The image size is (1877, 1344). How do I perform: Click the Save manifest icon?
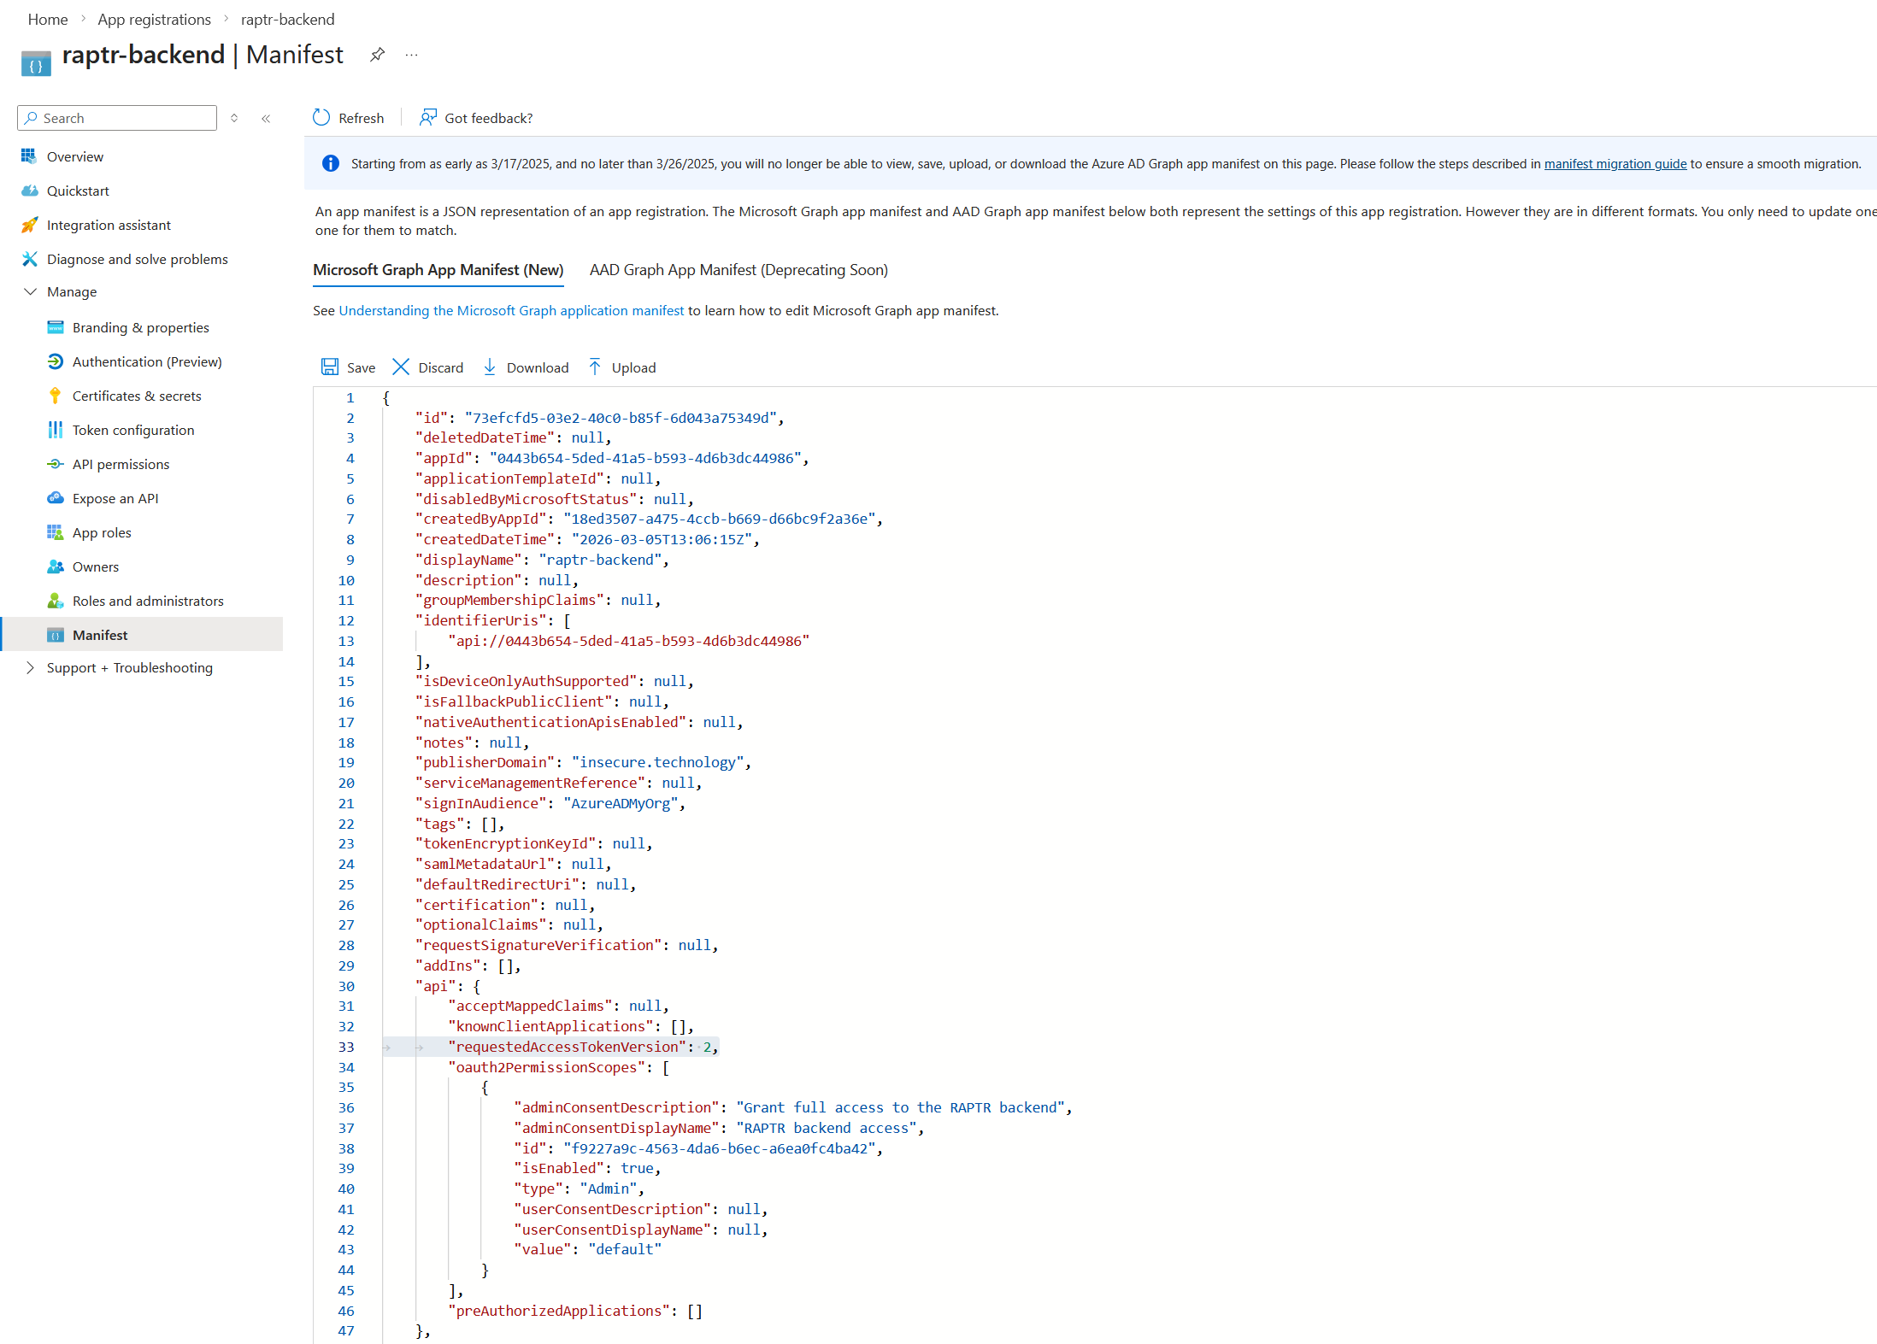pos(329,367)
